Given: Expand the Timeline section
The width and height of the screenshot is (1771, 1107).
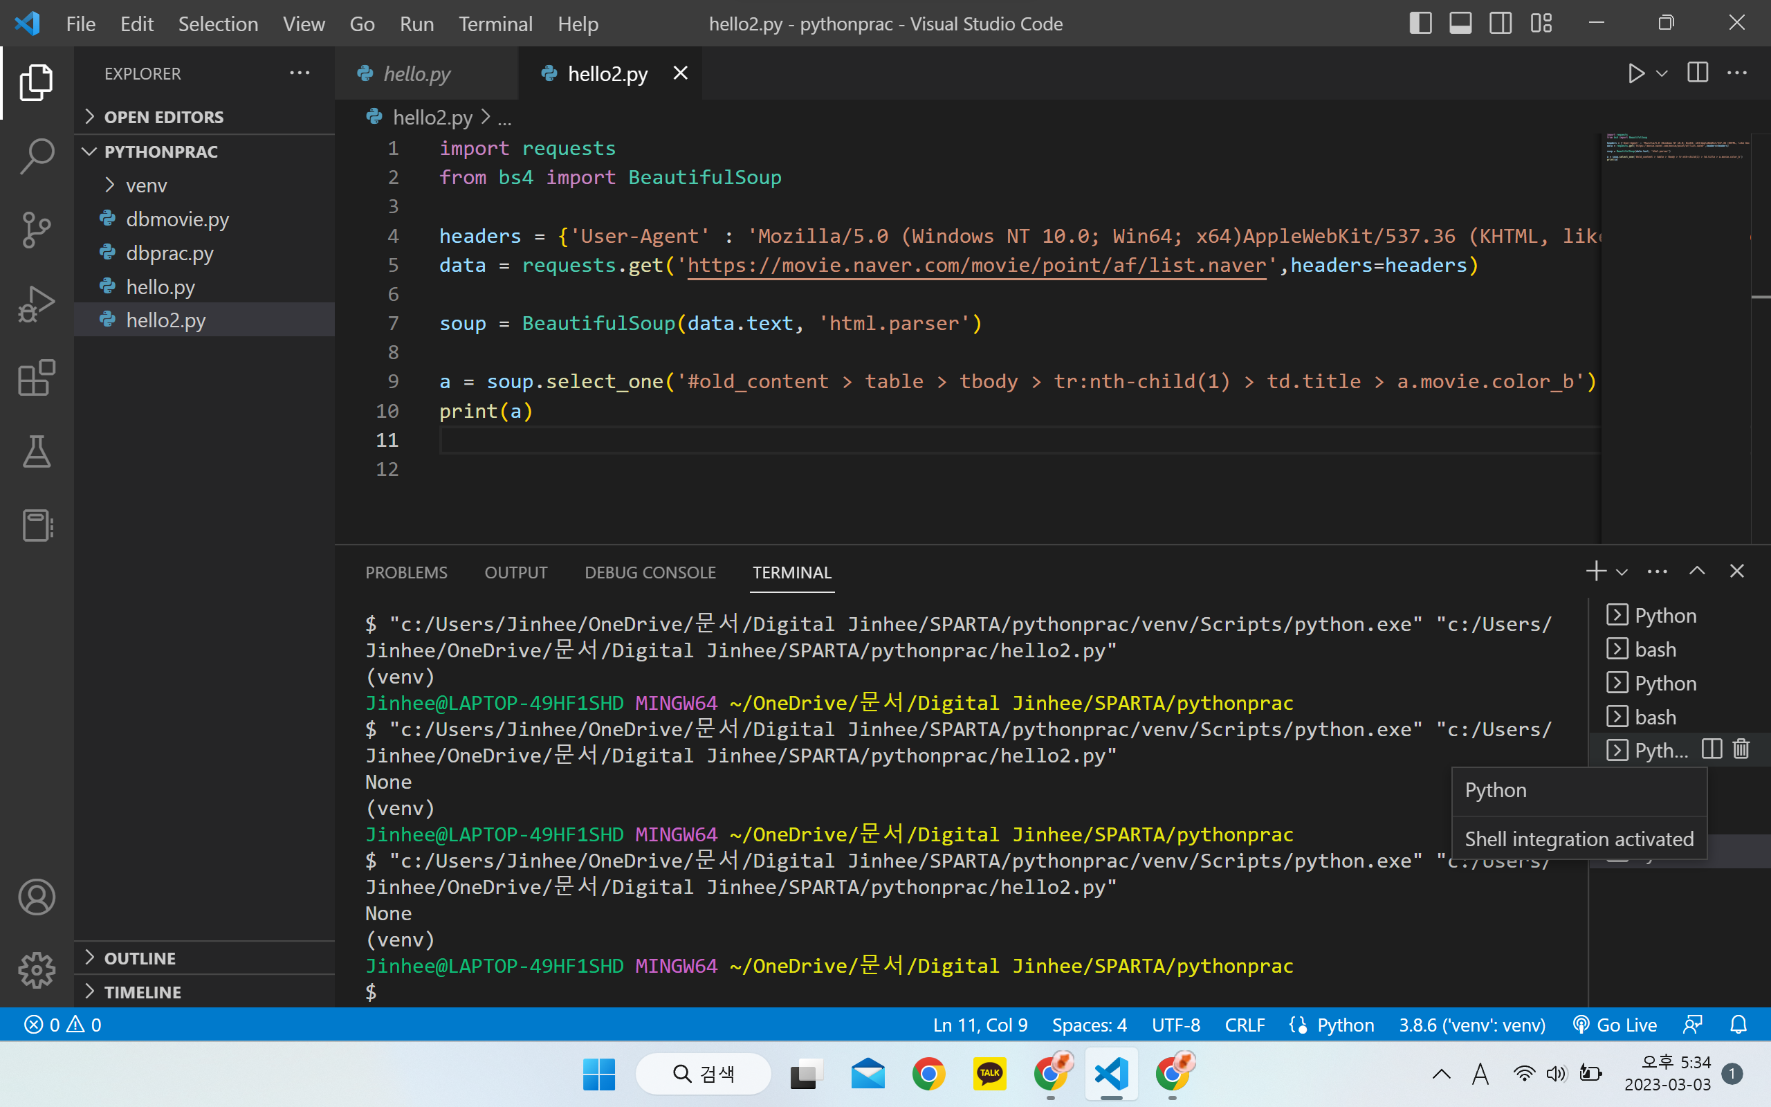Looking at the screenshot, I should coord(204,992).
